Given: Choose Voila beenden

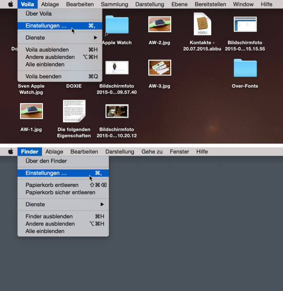Looking at the screenshot, I should click(60, 76).
